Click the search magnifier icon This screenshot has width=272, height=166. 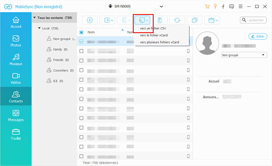point(244,20)
